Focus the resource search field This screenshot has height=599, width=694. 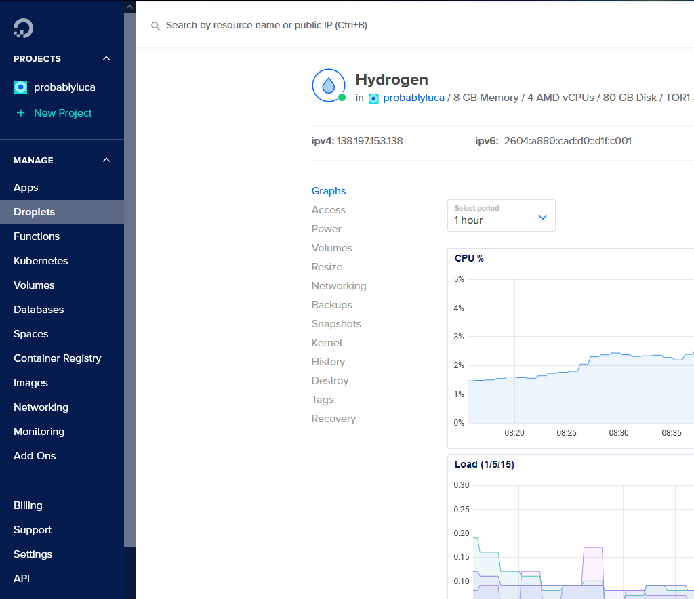click(266, 25)
